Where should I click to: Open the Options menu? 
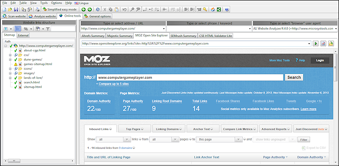[x=56, y=3]
